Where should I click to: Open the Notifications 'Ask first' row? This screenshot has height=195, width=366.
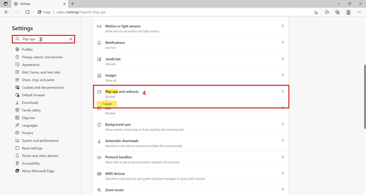click(x=191, y=45)
